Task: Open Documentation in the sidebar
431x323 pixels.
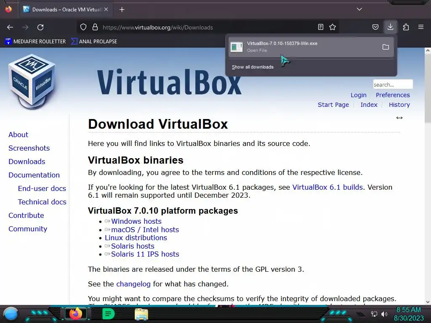Action: coord(34,175)
